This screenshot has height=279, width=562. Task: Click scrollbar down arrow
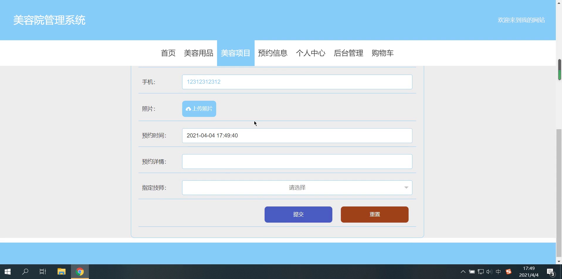click(559, 261)
